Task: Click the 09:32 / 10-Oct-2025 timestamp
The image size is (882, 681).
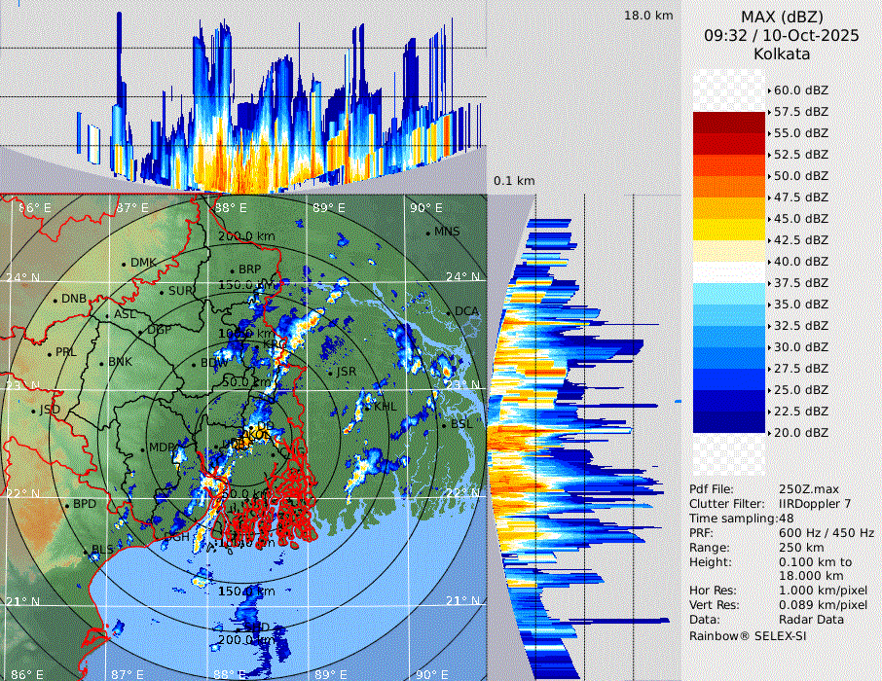Action: tap(782, 35)
